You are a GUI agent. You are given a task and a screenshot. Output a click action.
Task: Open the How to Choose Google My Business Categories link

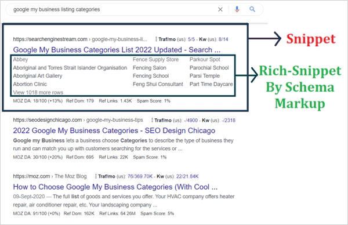point(115,187)
